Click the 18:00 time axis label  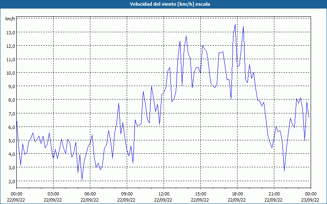click(237, 194)
